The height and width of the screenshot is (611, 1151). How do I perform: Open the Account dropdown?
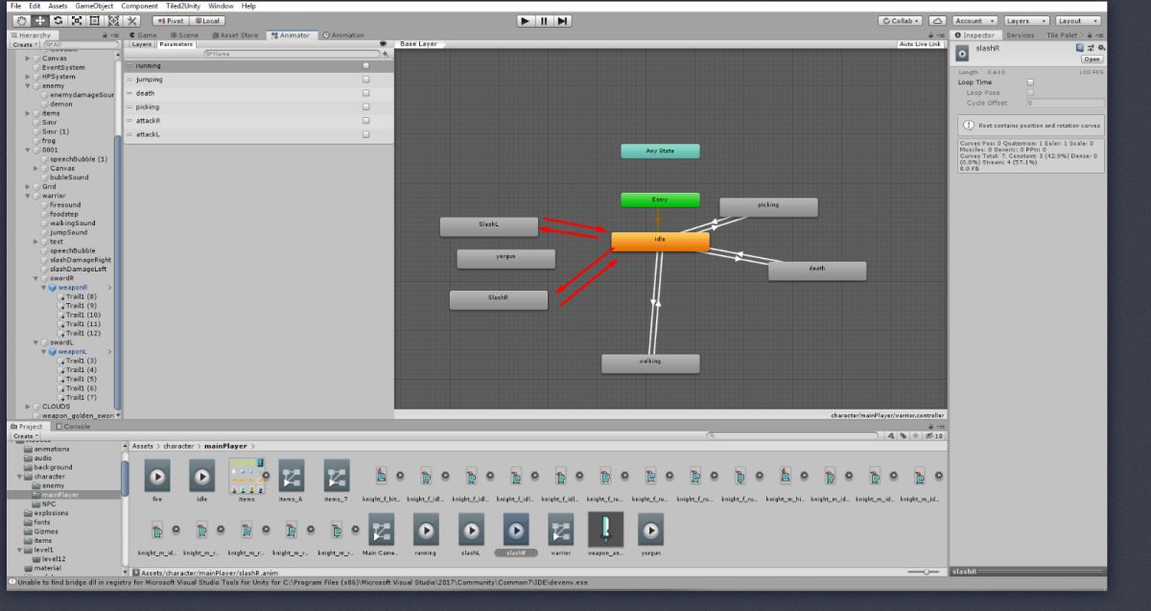pyautogui.click(x=975, y=20)
